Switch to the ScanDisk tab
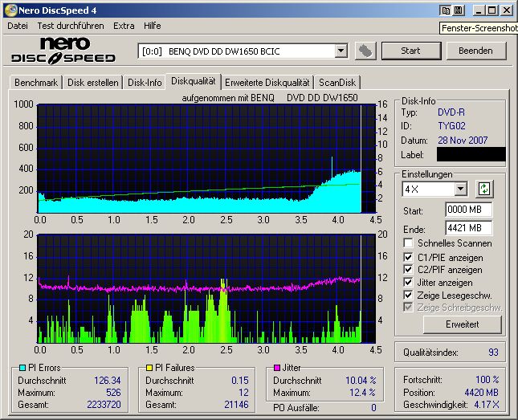This screenshot has height=420, width=518. coord(337,82)
